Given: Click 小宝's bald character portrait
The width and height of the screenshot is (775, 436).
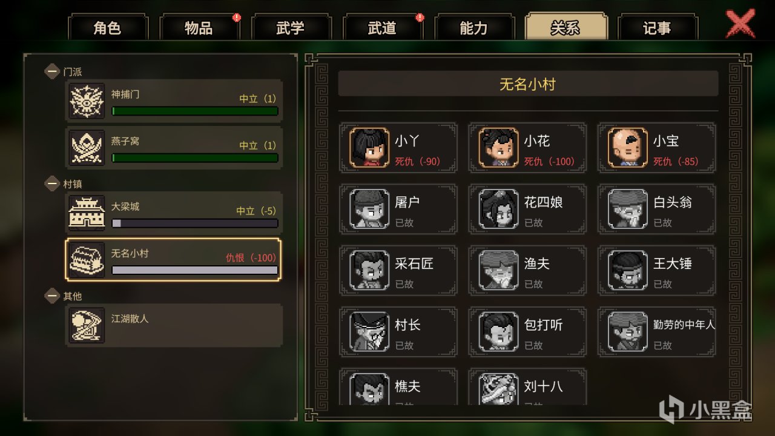Looking at the screenshot, I should point(627,147).
